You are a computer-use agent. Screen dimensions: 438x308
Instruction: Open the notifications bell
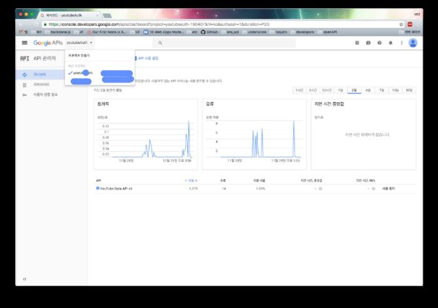click(390, 43)
